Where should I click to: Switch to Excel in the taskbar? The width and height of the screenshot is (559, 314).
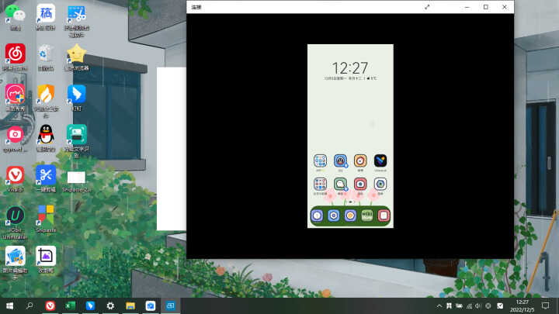pyautogui.click(x=70, y=305)
